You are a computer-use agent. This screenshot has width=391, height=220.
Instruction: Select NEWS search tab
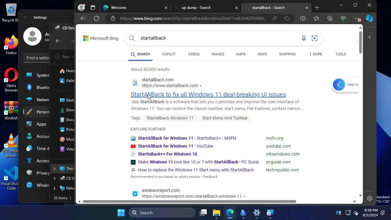click(262, 54)
